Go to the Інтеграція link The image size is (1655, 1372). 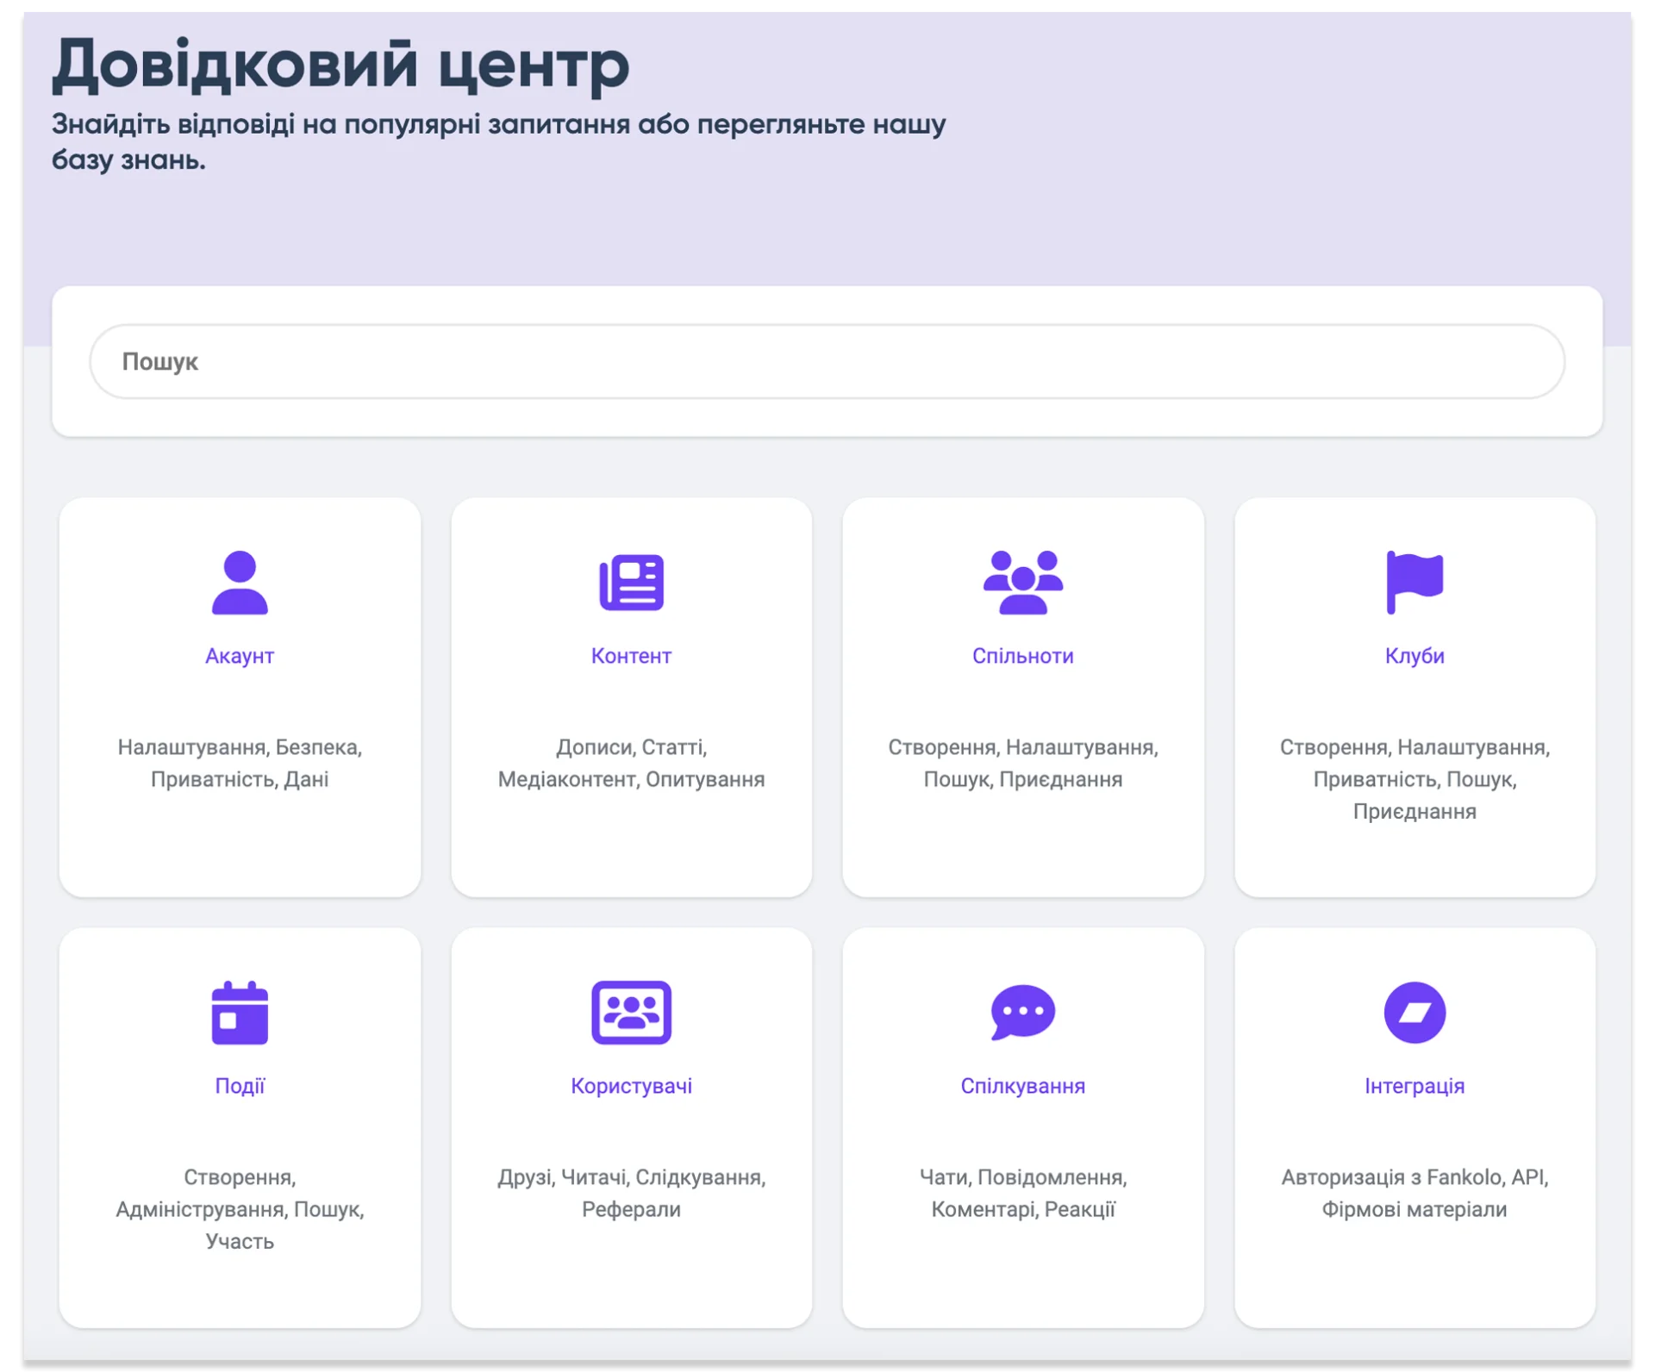1414,1086
